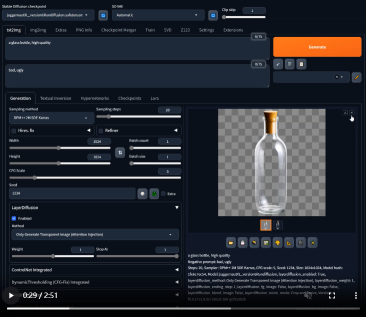Click the film clapper SVD icon
Image resolution: width=366 pixels, height=317 pixels.
coord(300,243)
